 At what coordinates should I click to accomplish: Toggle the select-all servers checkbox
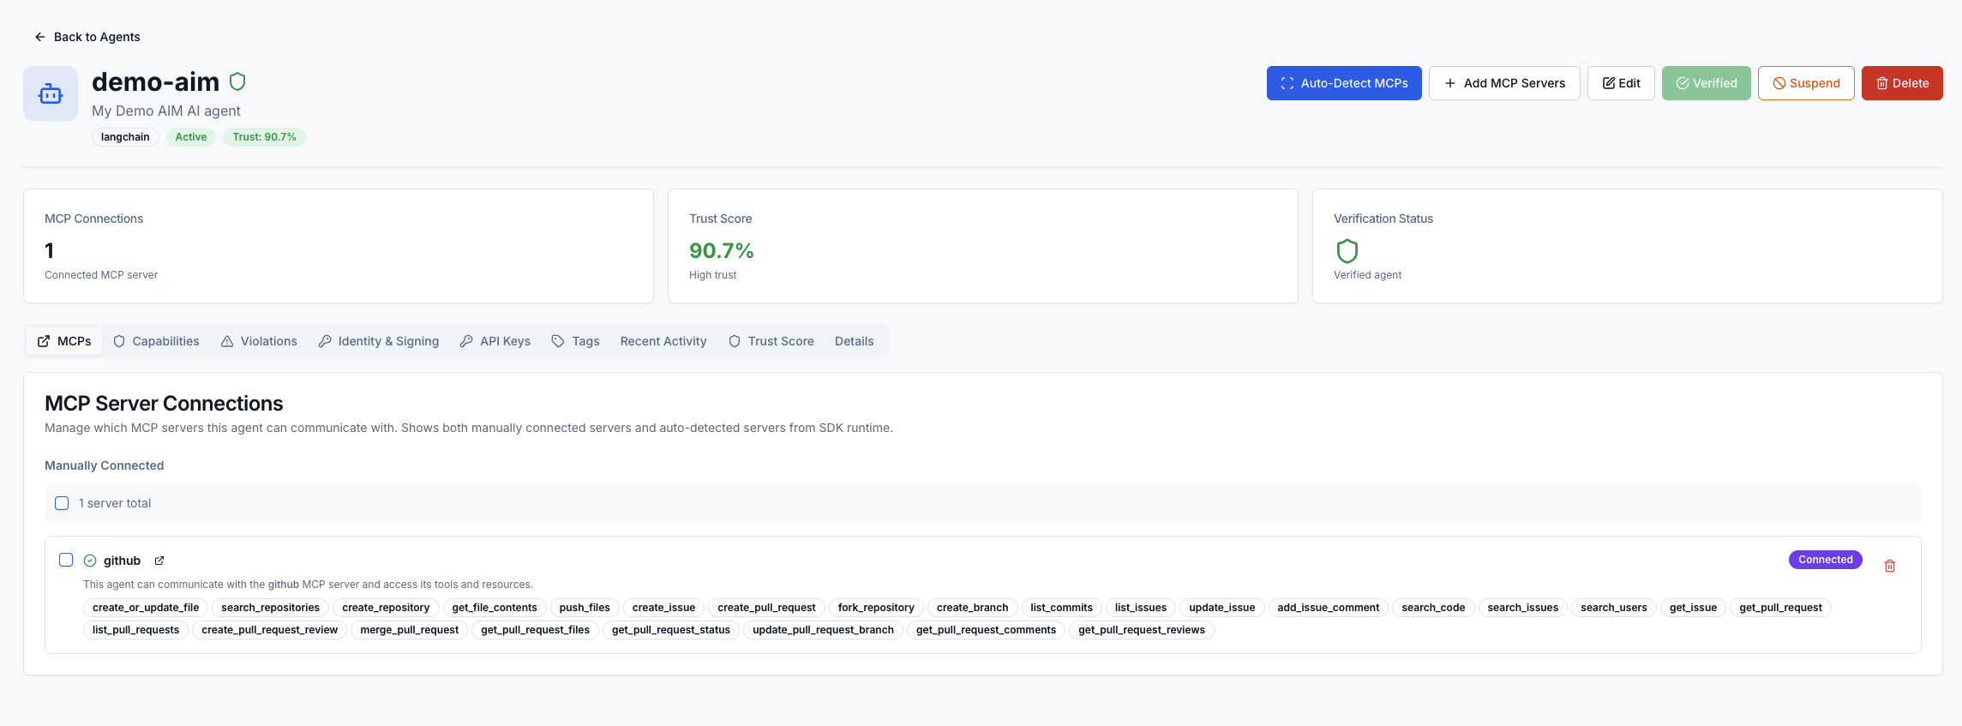pyautogui.click(x=62, y=503)
